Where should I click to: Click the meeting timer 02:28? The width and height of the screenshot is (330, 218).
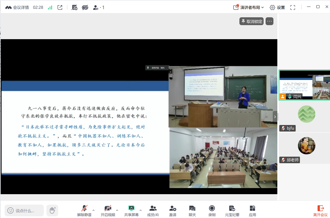click(38, 8)
